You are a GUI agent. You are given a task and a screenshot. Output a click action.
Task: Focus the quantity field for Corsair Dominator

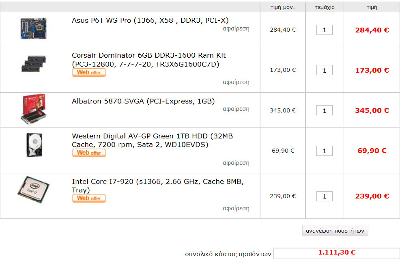[x=325, y=70]
